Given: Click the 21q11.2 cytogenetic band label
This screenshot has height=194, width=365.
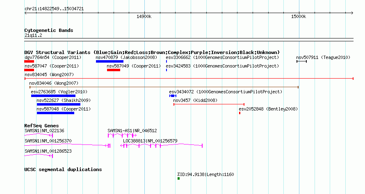Looking at the screenshot, I should (x=33, y=36).
